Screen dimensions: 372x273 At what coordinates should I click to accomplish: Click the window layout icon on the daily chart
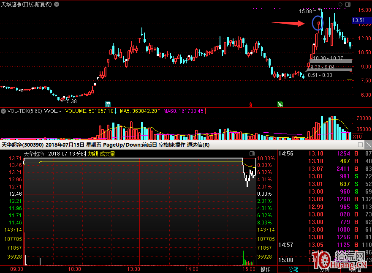(x=348, y=4)
